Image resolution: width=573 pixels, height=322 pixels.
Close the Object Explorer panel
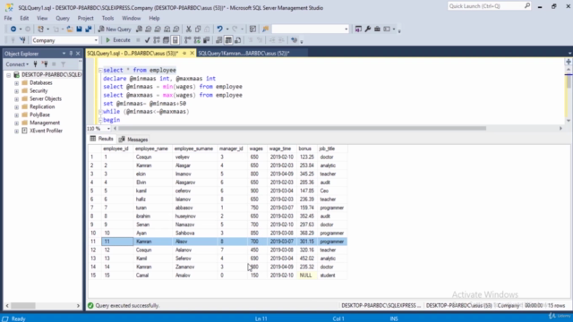coord(78,54)
